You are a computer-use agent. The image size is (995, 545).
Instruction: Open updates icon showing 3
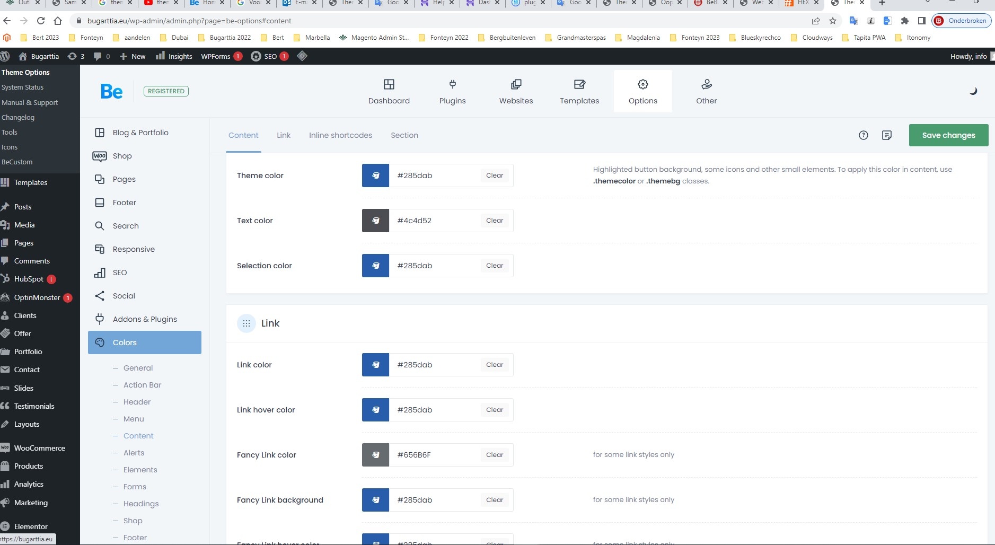click(x=76, y=56)
